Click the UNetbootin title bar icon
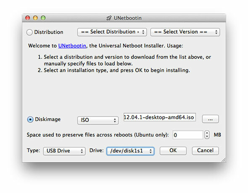The width and height of the screenshot is (248, 193). click(109, 18)
